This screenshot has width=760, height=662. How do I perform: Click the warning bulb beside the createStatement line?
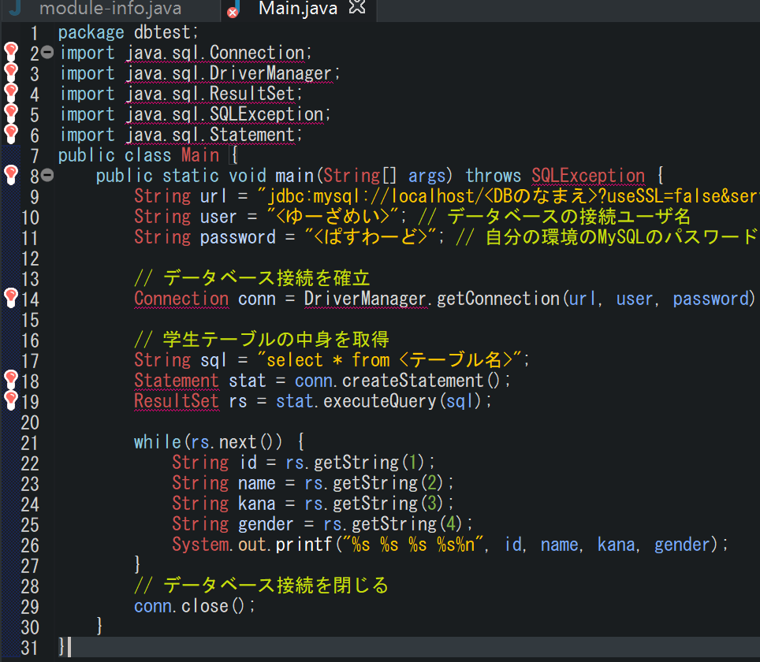10,380
